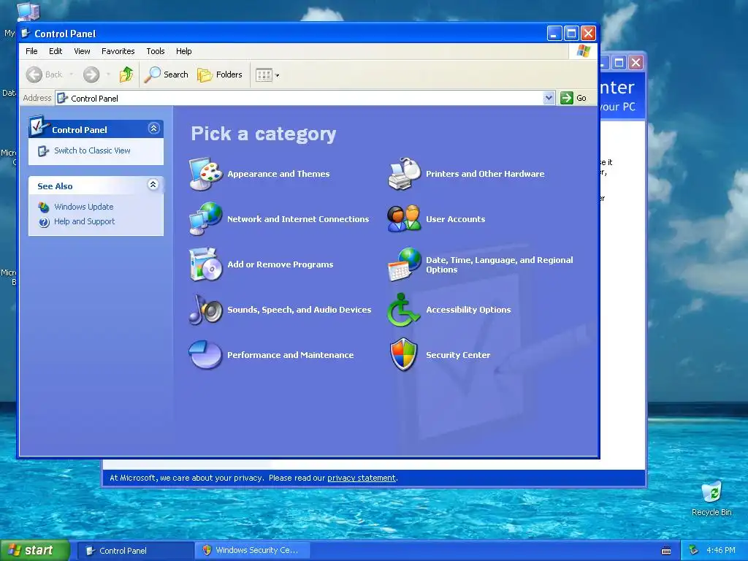Click the Printers and Other Hardware text link
The width and height of the screenshot is (748, 561).
(485, 174)
